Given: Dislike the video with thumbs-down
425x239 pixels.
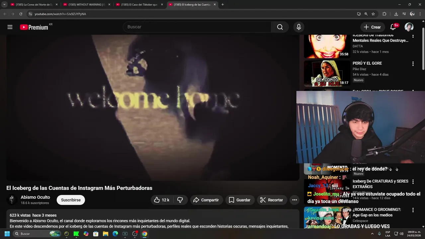Looking at the screenshot, I should [x=180, y=200].
